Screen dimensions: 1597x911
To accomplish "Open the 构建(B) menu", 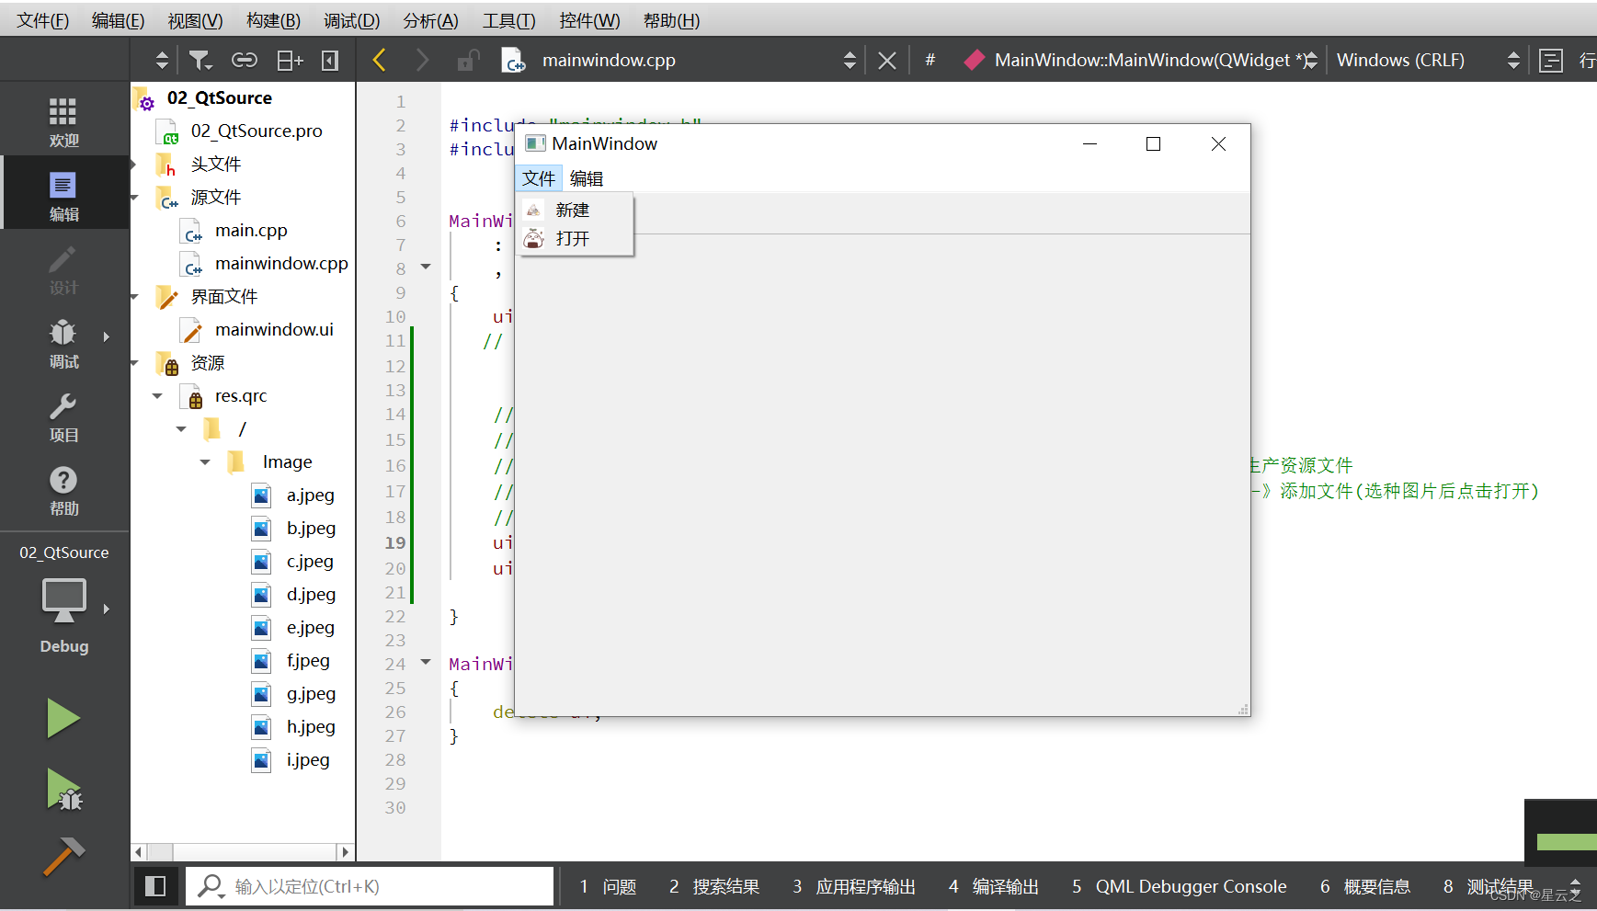I will pos(273,20).
